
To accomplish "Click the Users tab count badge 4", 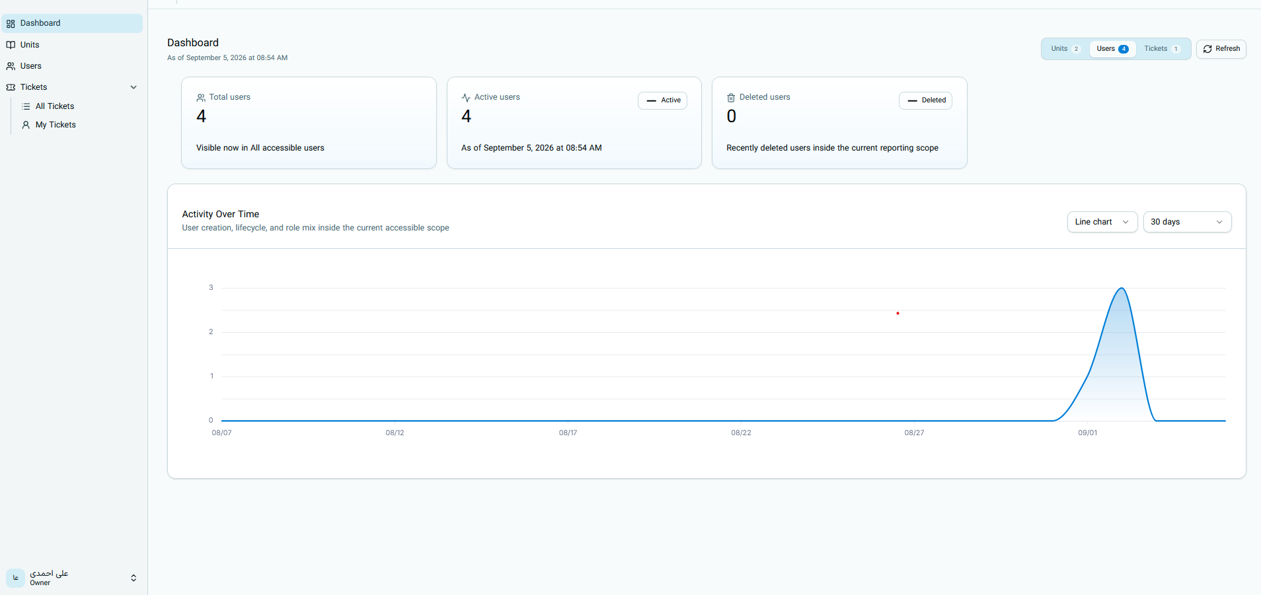I will (x=1124, y=49).
